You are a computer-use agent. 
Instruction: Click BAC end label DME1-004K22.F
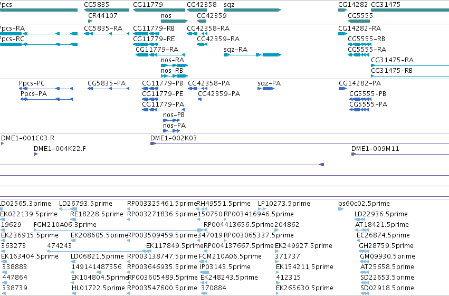60,149
